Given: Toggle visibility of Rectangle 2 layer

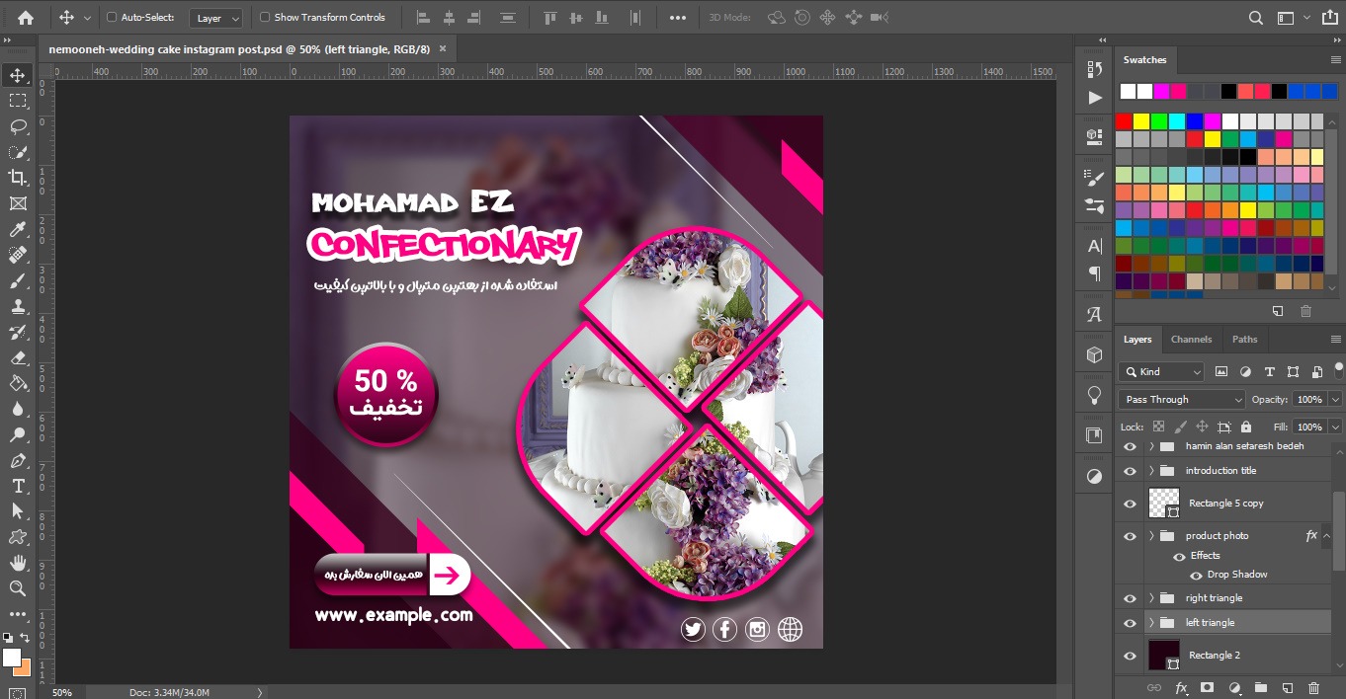Looking at the screenshot, I should point(1130,656).
